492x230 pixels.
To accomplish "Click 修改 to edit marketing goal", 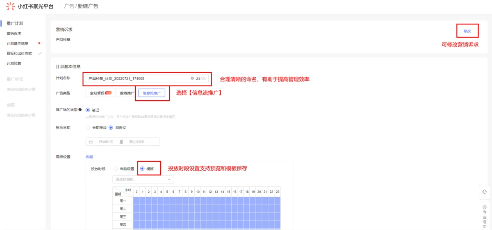I will 467,31.
